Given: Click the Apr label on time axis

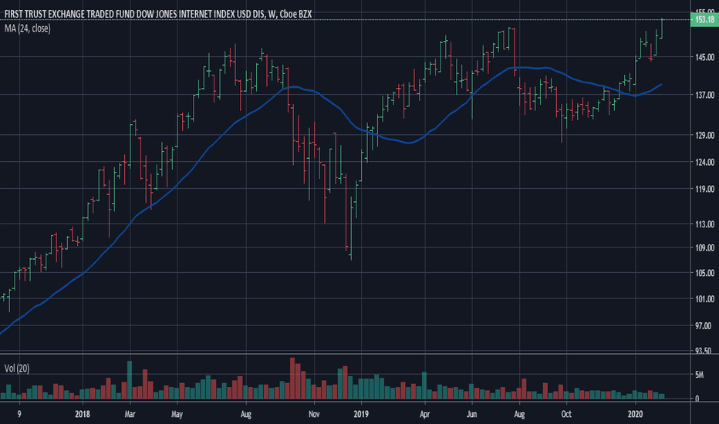Looking at the screenshot, I should pyautogui.click(x=424, y=415).
